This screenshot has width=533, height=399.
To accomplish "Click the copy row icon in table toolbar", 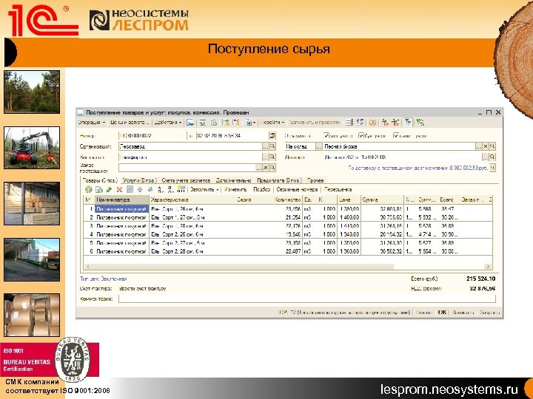I will pos(99,190).
